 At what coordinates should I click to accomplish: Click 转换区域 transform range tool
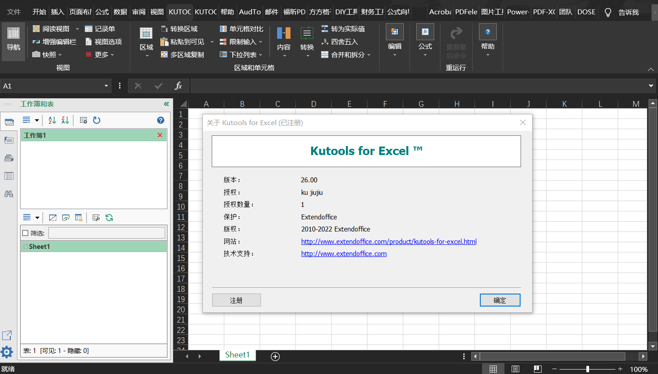[179, 29]
